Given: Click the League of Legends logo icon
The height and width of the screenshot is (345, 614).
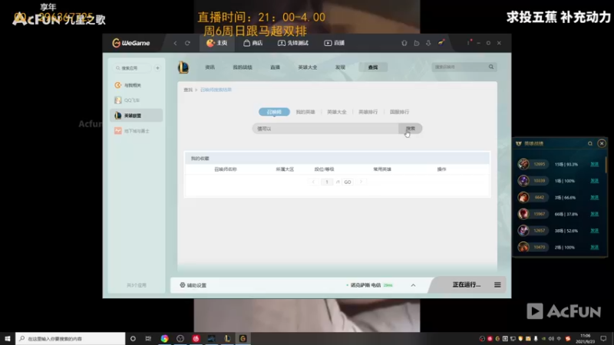Looking at the screenshot, I should (x=183, y=67).
